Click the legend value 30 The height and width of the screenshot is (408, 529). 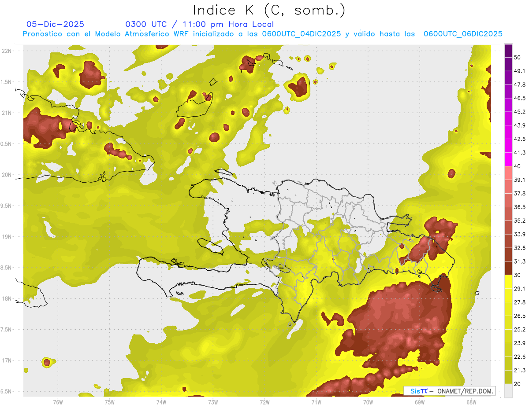[x=517, y=275]
